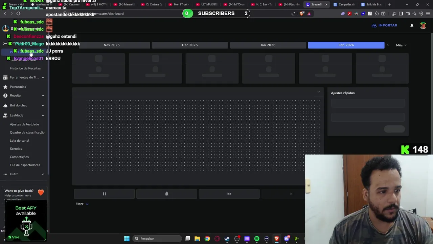The image size is (433, 244).
Task: Switch to Build de Brau browser tab
Action: click(x=371, y=4)
